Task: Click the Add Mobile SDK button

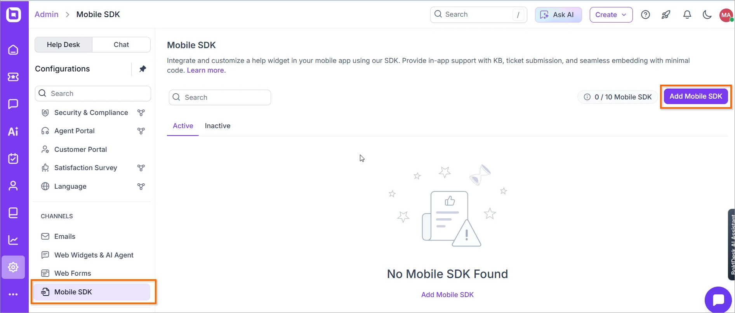Action: point(695,96)
